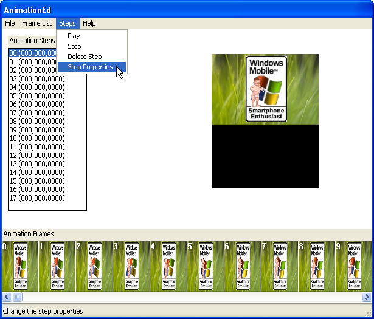Select animation frame thumbnail 6
Viewport: 374px width, 319px height.
pos(243,266)
